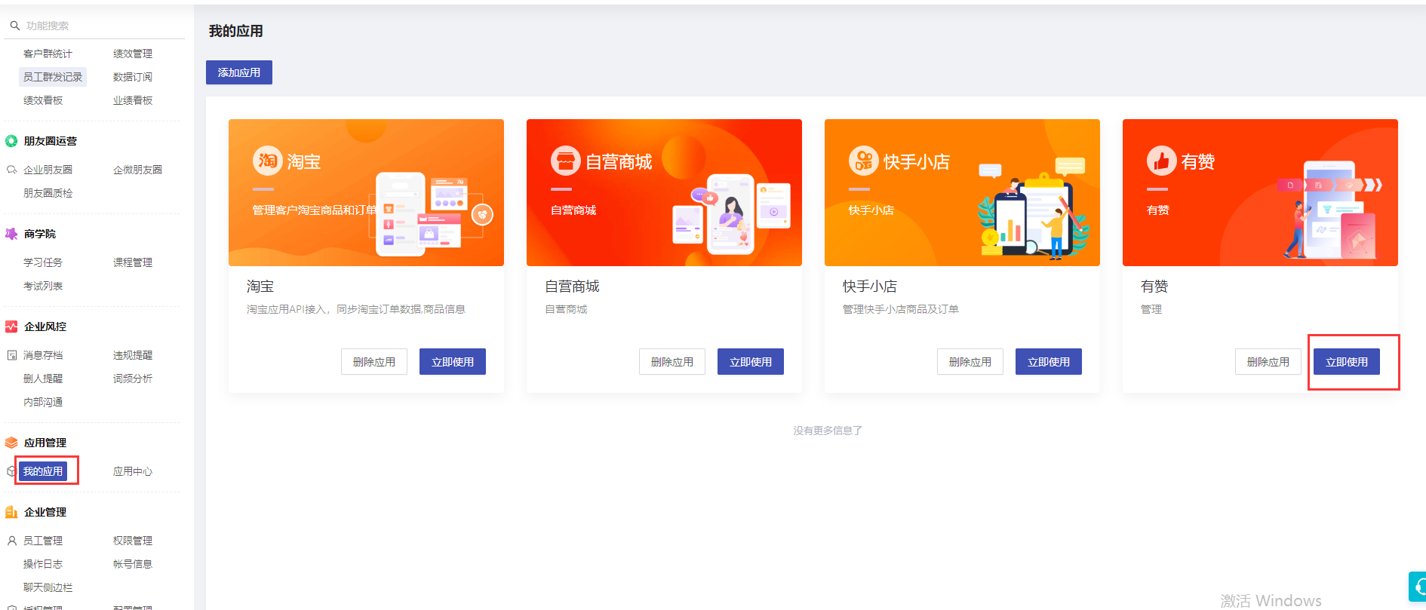This screenshot has height=610, width=1426.
Task: Select 我的应用 menu item
Action: coord(43,471)
